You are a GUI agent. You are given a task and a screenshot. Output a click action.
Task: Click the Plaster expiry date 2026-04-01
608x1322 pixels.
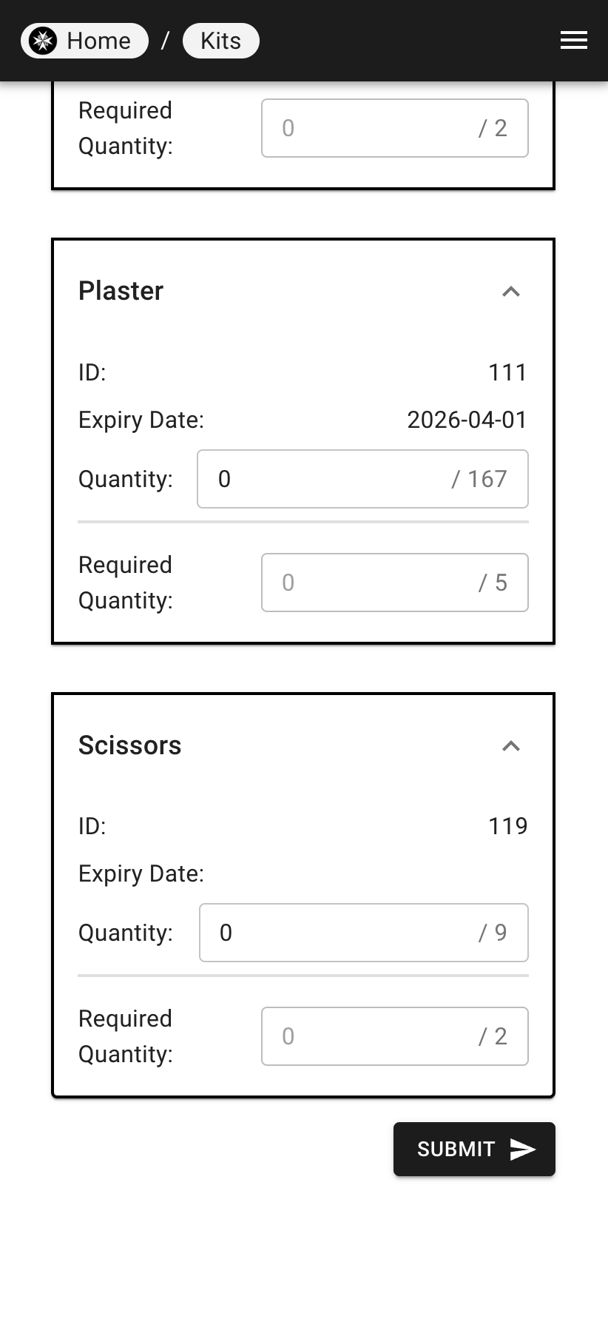(x=467, y=420)
